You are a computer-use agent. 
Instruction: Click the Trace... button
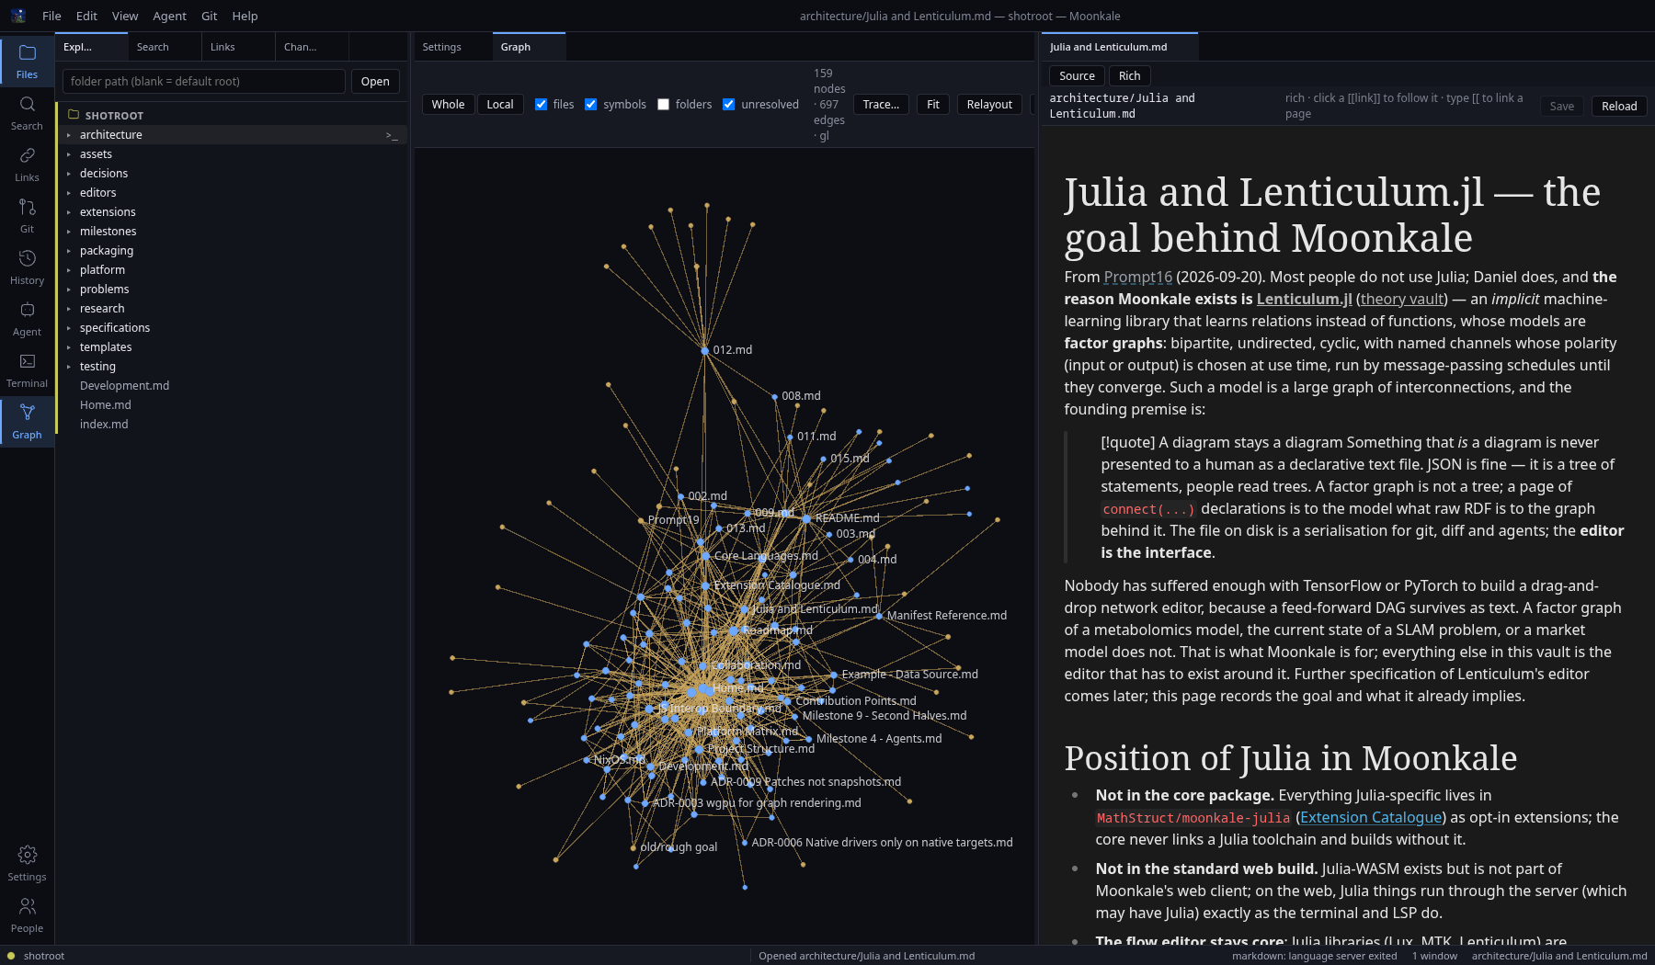click(881, 105)
